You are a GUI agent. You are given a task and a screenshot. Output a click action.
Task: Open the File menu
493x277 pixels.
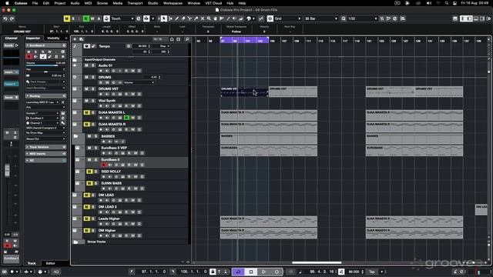[35, 3]
